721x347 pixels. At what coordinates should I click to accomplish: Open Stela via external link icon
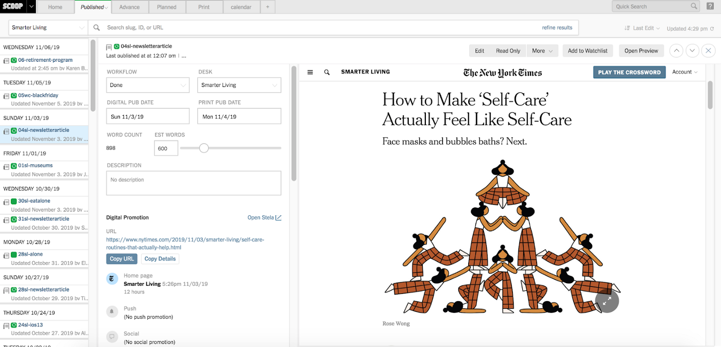click(278, 217)
